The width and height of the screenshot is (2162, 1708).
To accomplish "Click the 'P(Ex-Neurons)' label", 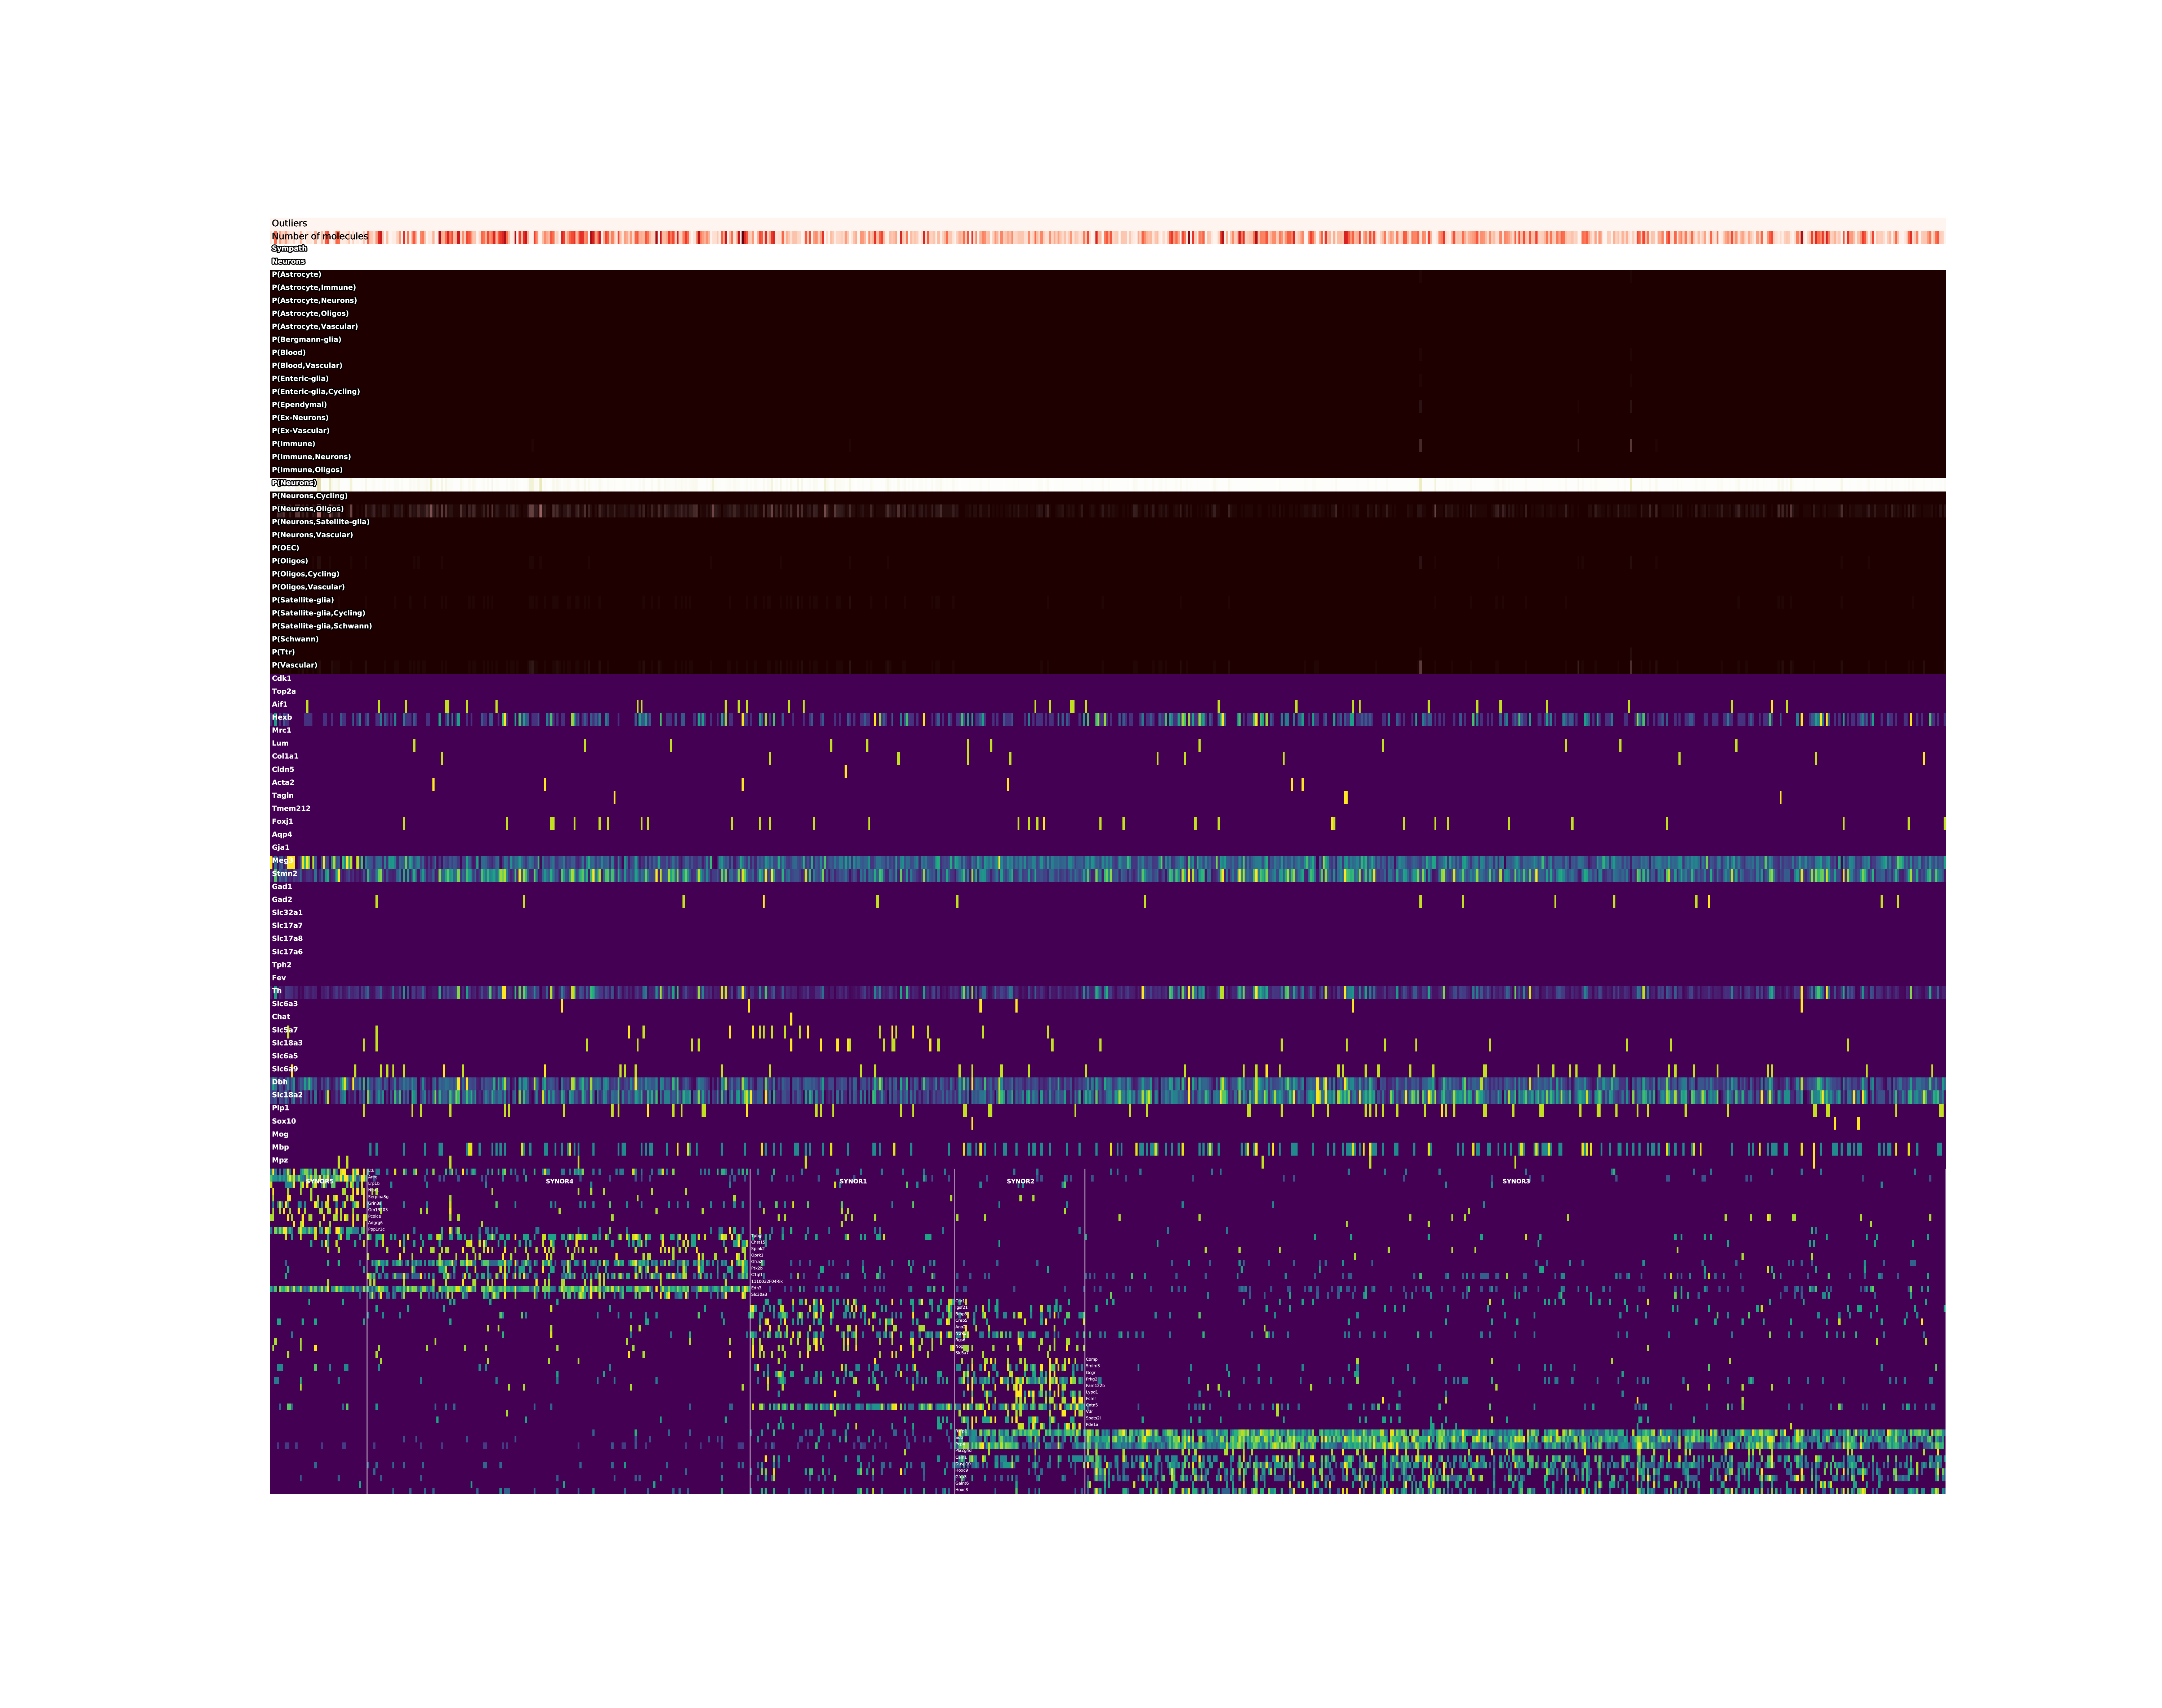I will [x=300, y=418].
